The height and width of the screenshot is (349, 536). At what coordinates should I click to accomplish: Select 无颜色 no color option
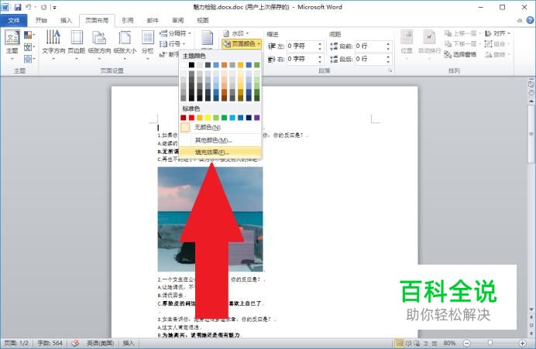pos(206,127)
